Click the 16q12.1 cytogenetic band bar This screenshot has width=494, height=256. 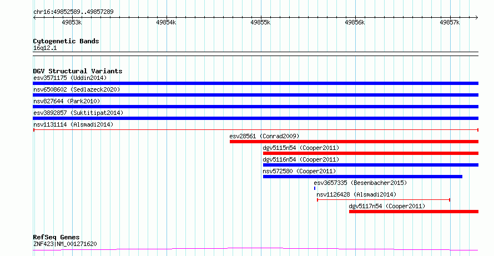coord(255,54)
